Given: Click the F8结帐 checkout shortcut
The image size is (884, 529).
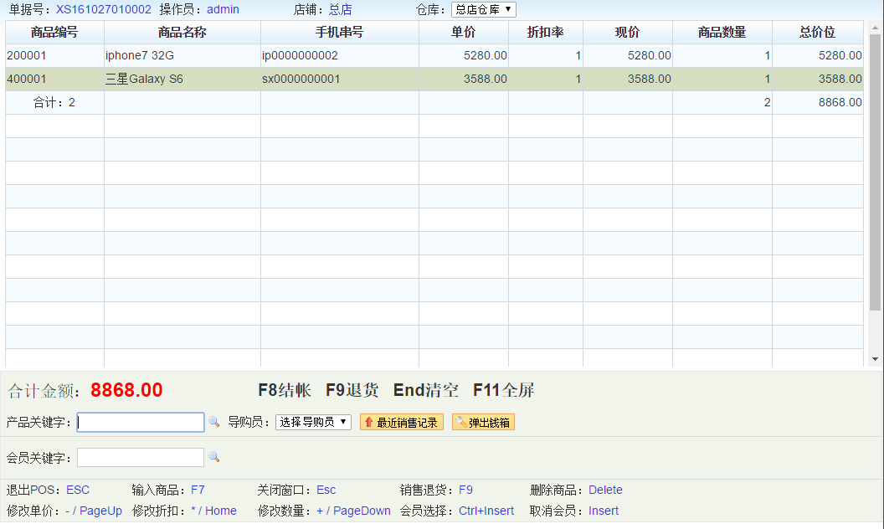Looking at the screenshot, I should pos(284,390).
